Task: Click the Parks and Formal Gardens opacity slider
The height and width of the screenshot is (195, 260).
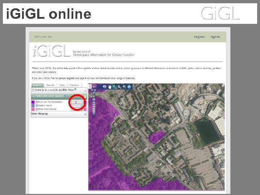Action: tap(77, 102)
